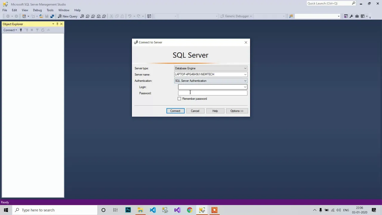The height and width of the screenshot is (215, 382).
Task: Open the File menu
Action: tap(5, 10)
